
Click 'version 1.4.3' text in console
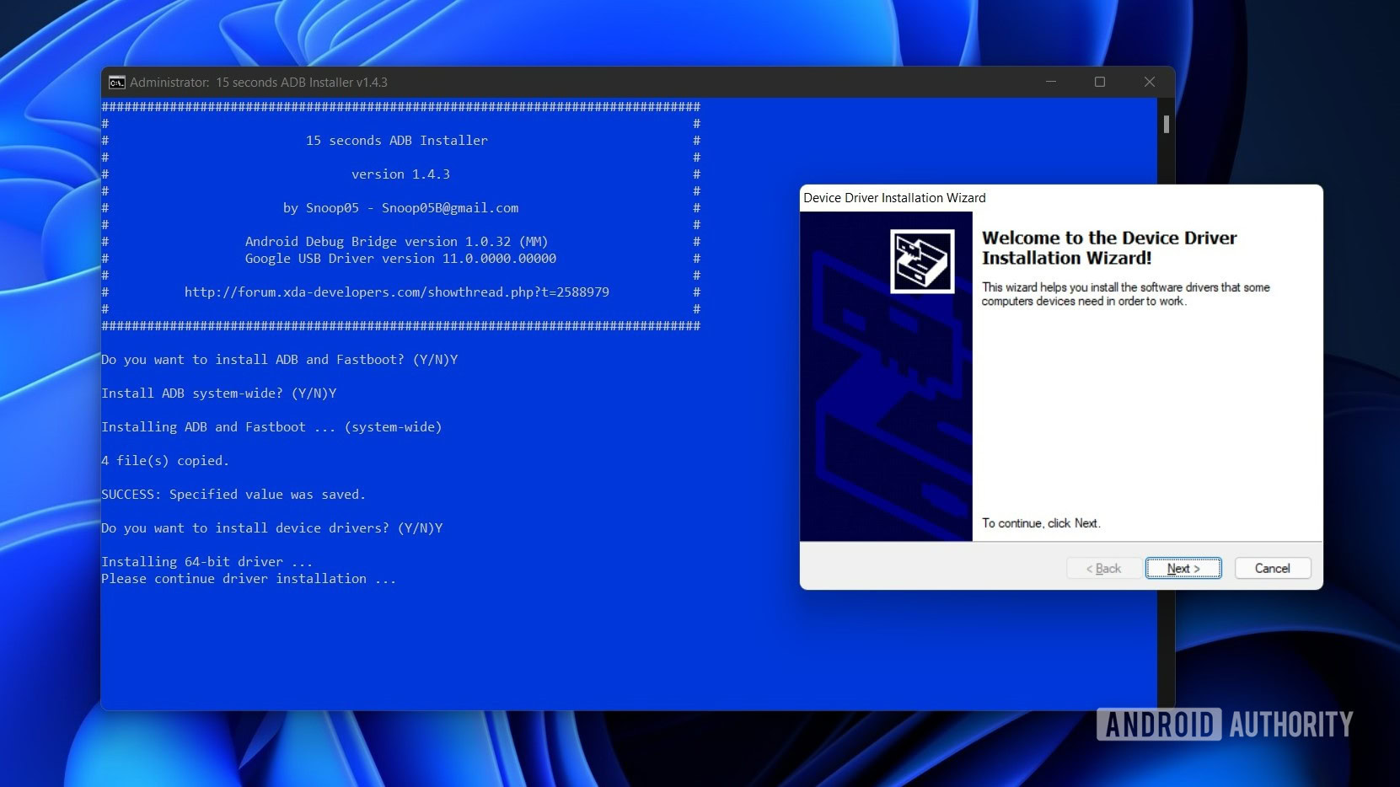point(400,174)
